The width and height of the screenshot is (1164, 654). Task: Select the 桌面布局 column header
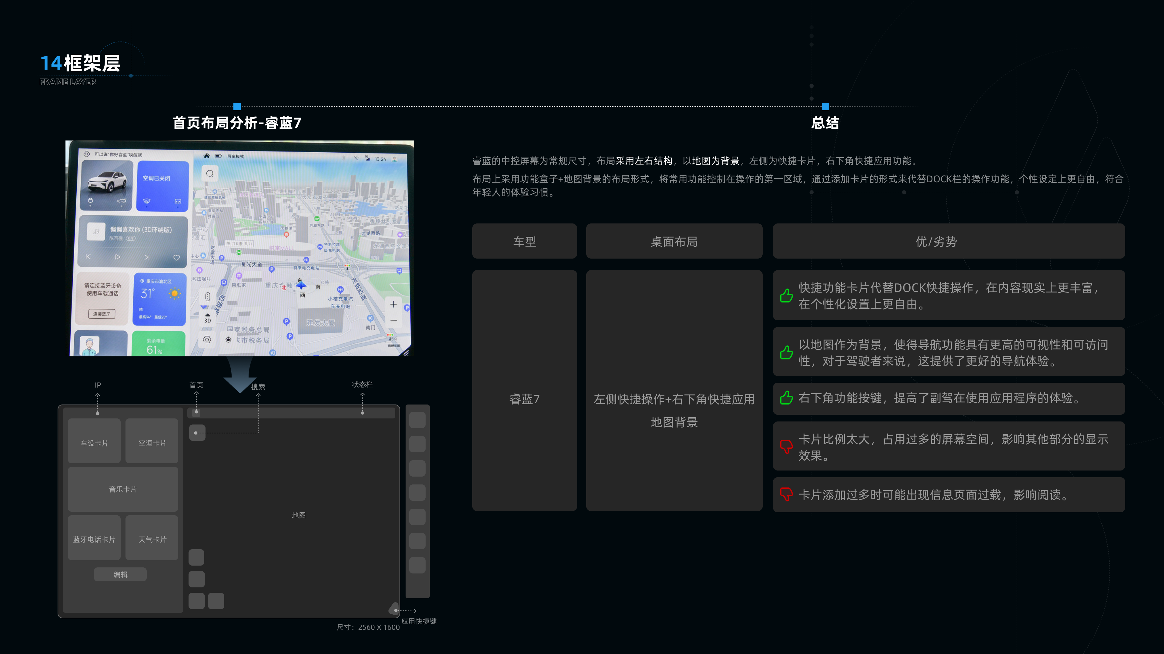[674, 242]
